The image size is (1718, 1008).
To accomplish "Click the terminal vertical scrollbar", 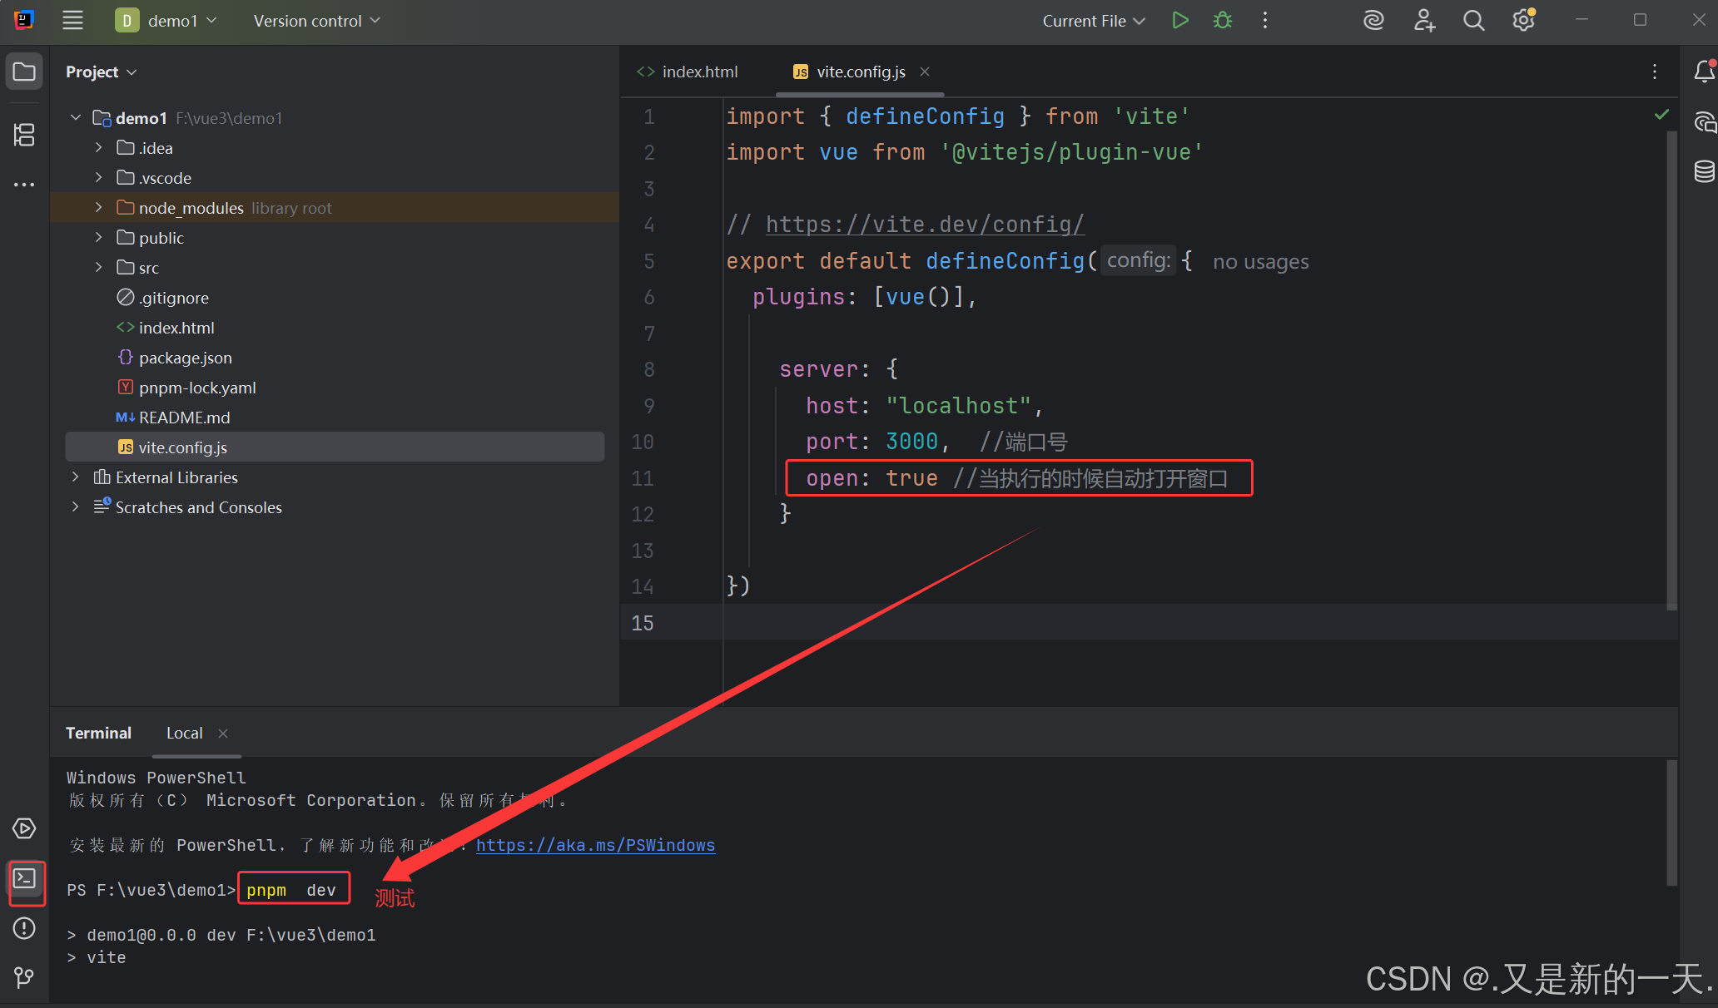I will tap(1671, 823).
